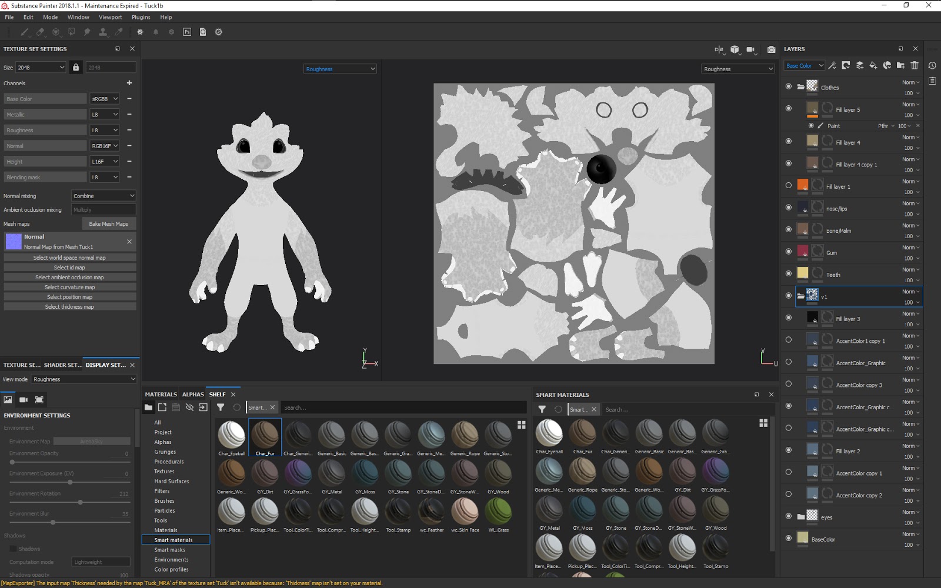Open the Viewport menu
The width and height of the screenshot is (941, 588).
coord(110,17)
